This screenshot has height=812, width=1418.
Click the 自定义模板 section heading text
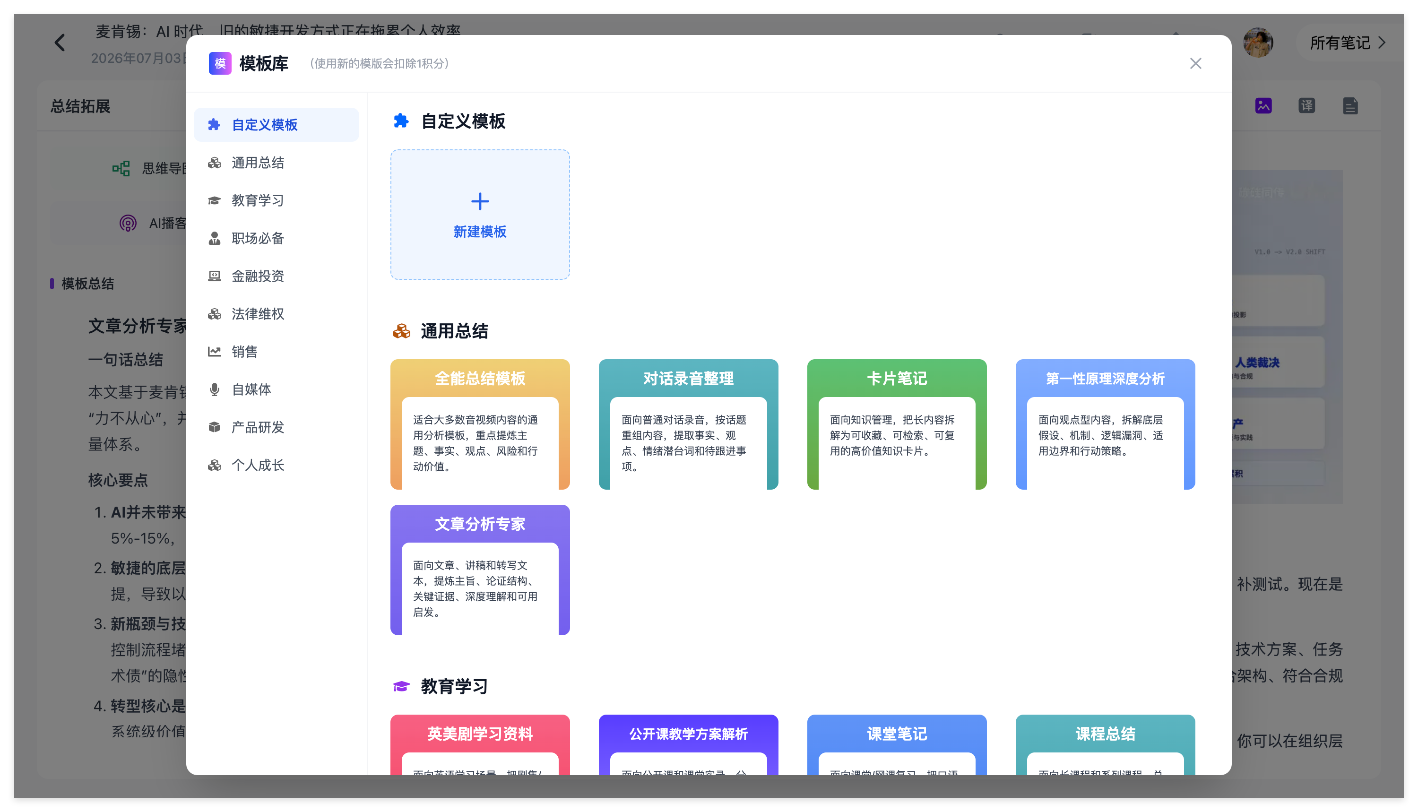pos(463,121)
